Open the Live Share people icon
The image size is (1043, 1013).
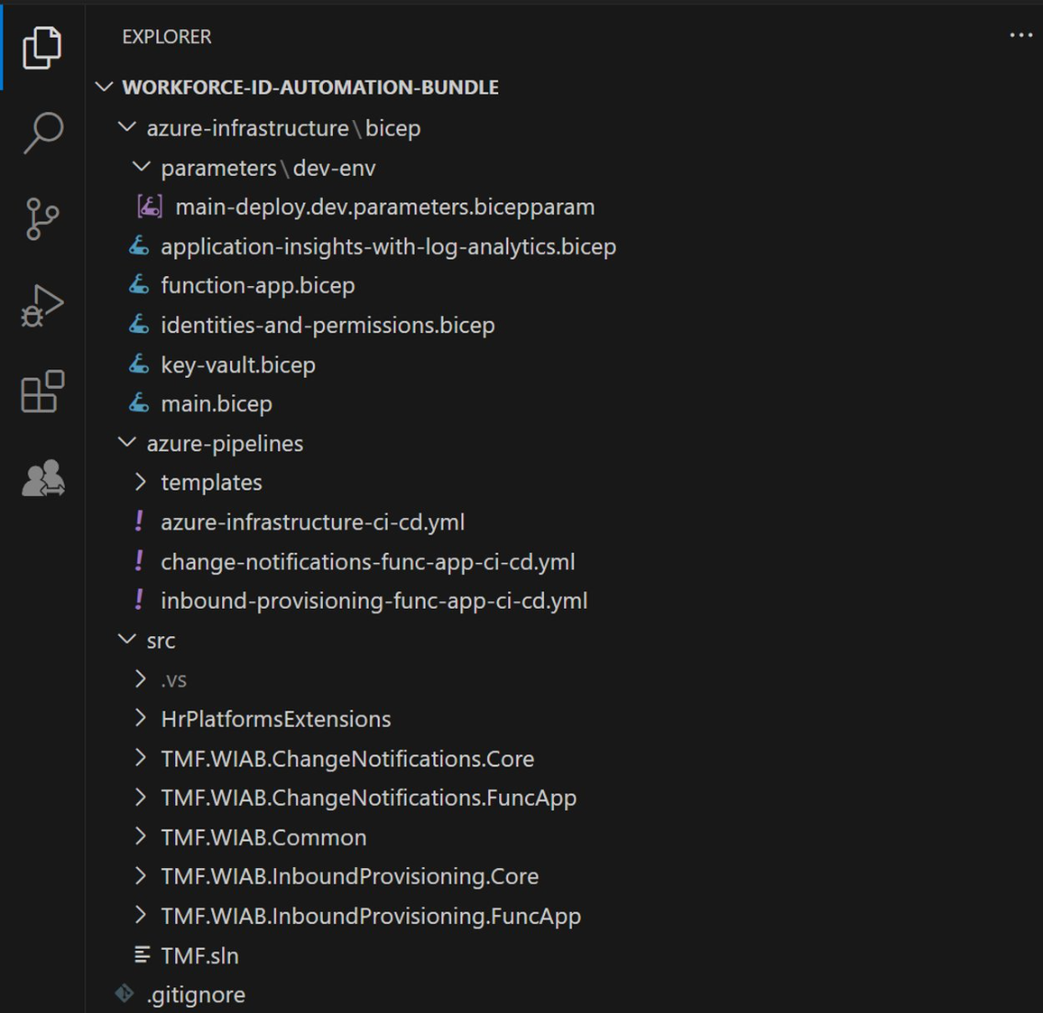[x=42, y=478]
